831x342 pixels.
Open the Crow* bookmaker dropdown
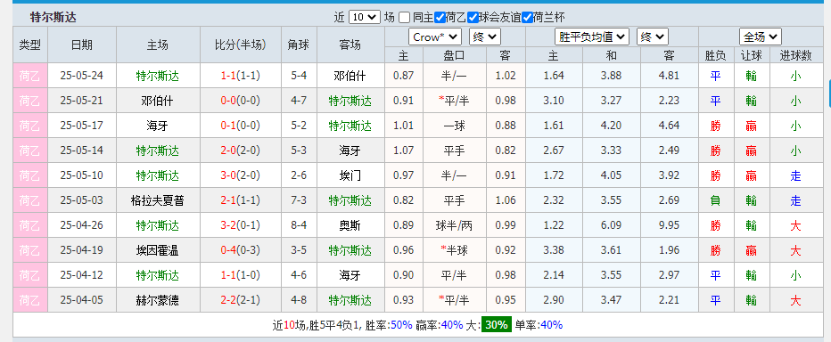click(435, 37)
